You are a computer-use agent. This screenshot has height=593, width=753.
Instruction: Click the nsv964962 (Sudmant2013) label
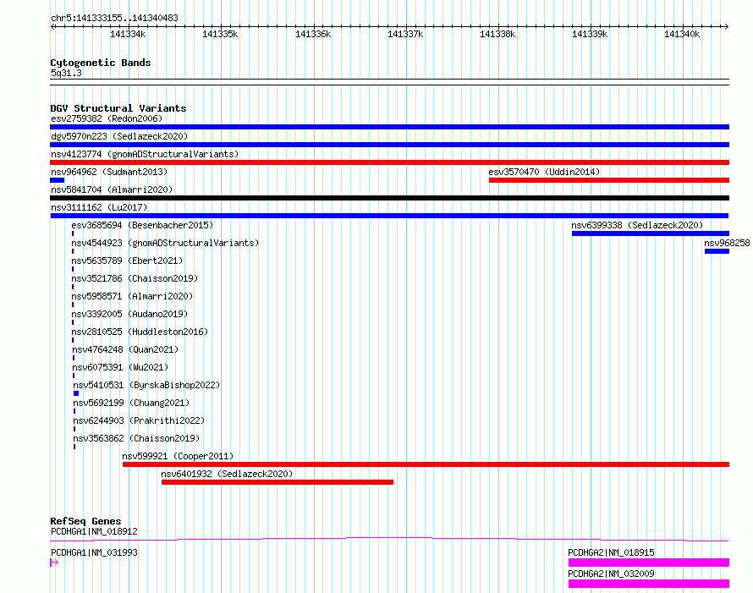pyautogui.click(x=109, y=172)
